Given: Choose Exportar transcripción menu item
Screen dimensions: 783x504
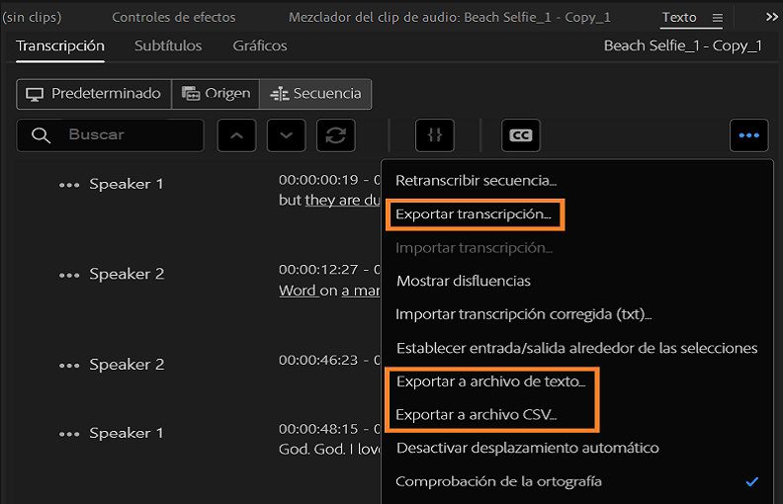Looking at the screenshot, I should [474, 214].
